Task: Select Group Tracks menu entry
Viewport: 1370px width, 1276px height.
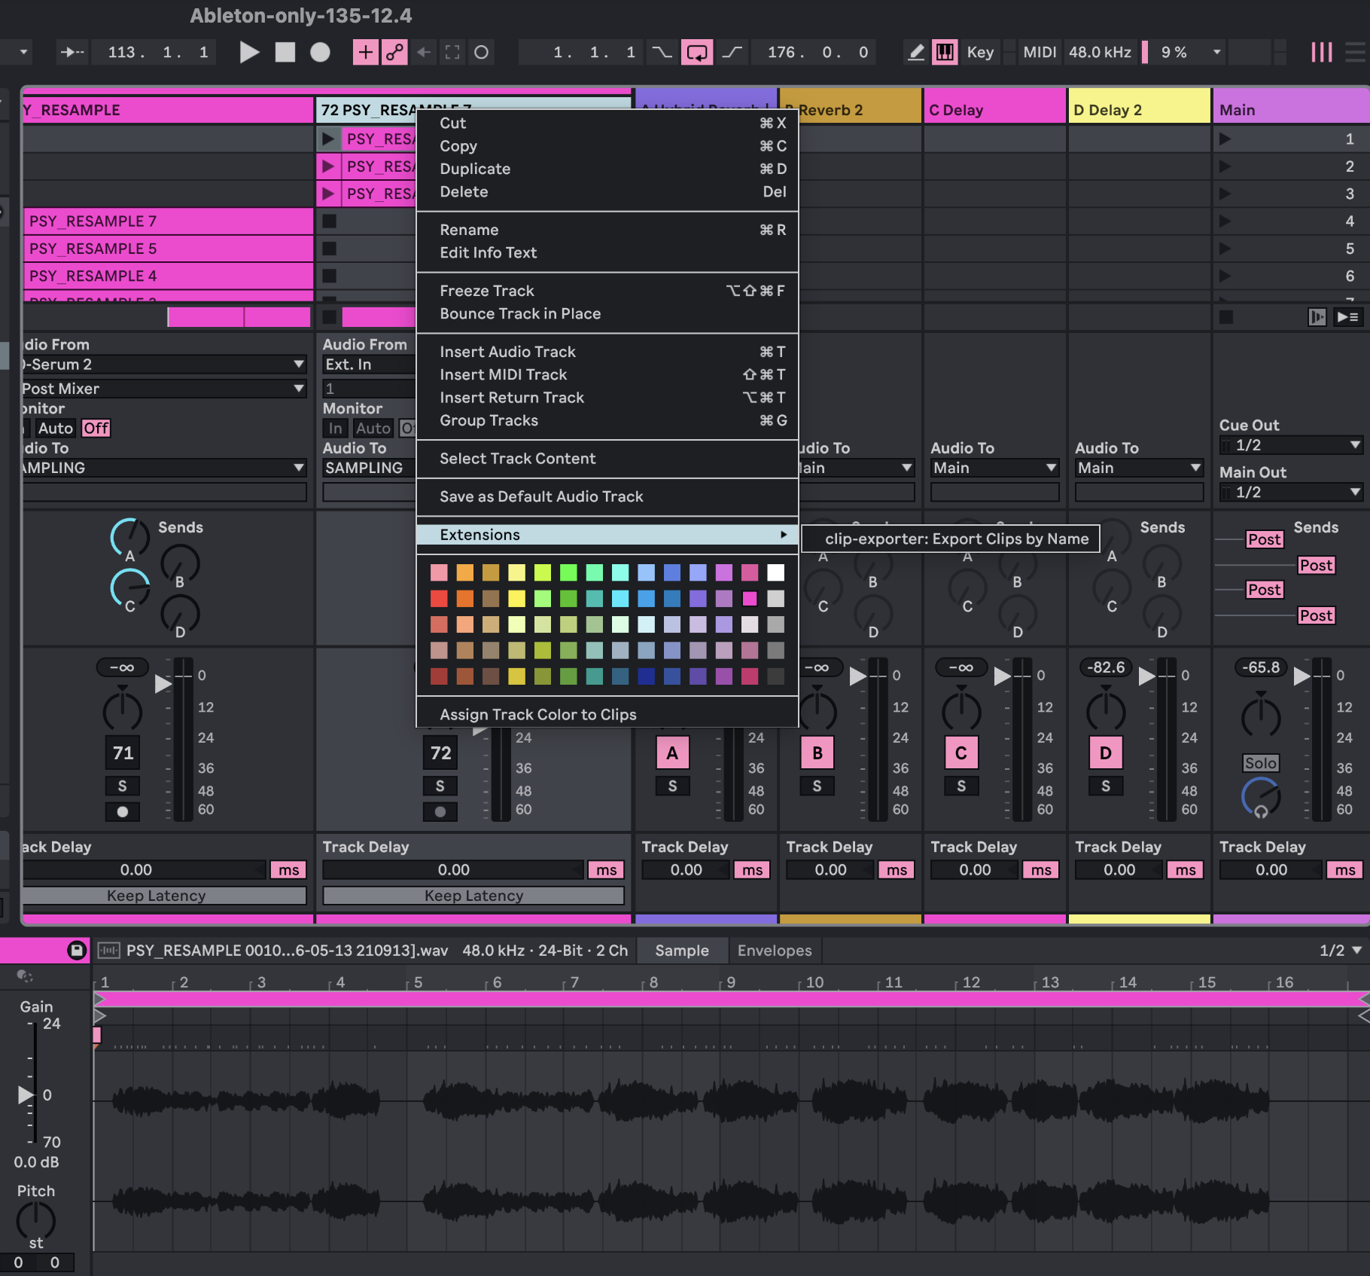Action: pos(607,420)
